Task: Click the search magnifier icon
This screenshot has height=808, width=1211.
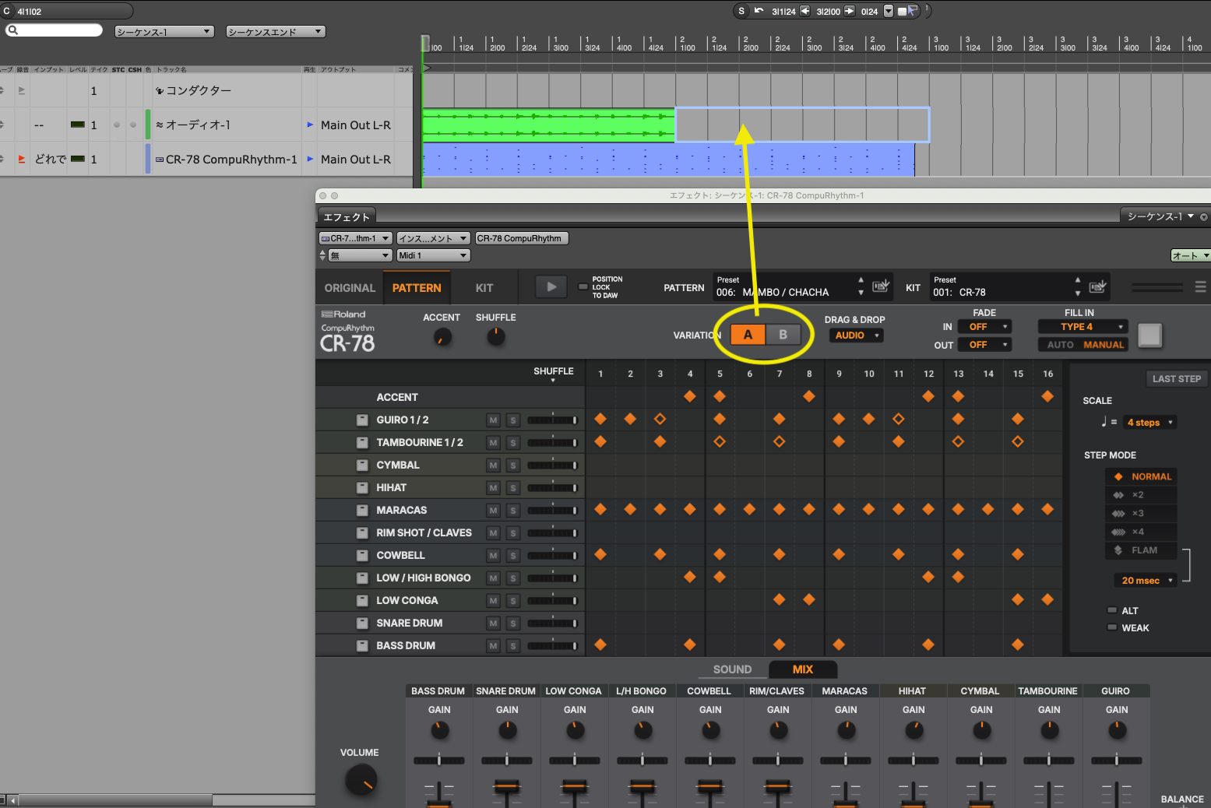Action: [13, 30]
